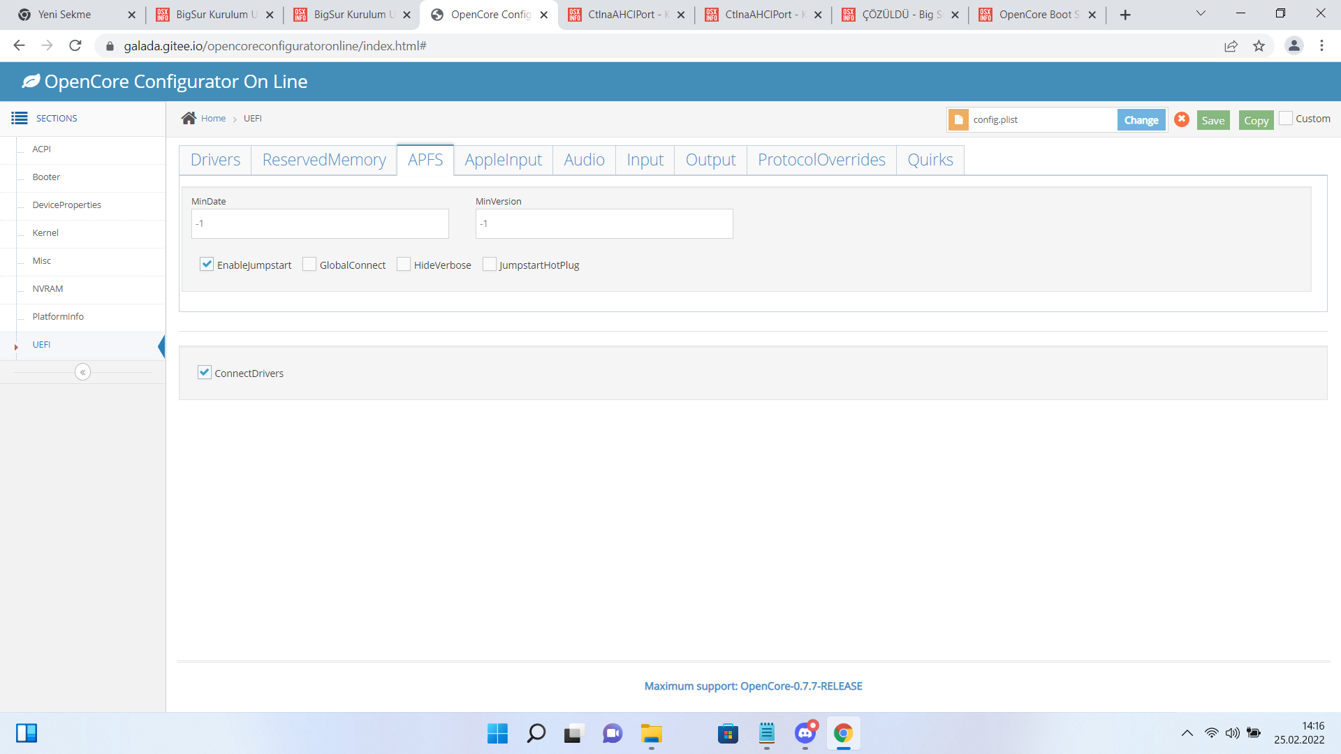Click the green Save button
Image resolution: width=1341 pixels, height=754 pixels.
point(1213,120)
